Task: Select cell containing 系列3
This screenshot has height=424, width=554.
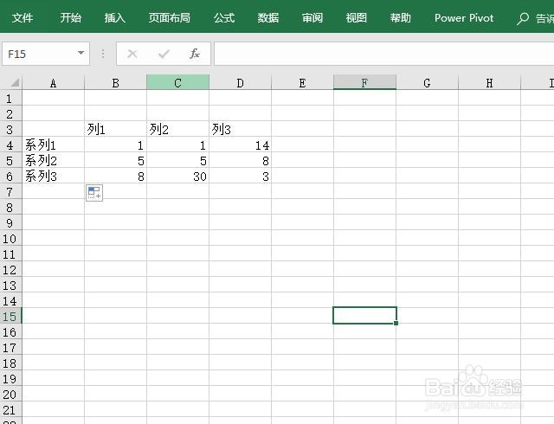Action: [54, 176]
